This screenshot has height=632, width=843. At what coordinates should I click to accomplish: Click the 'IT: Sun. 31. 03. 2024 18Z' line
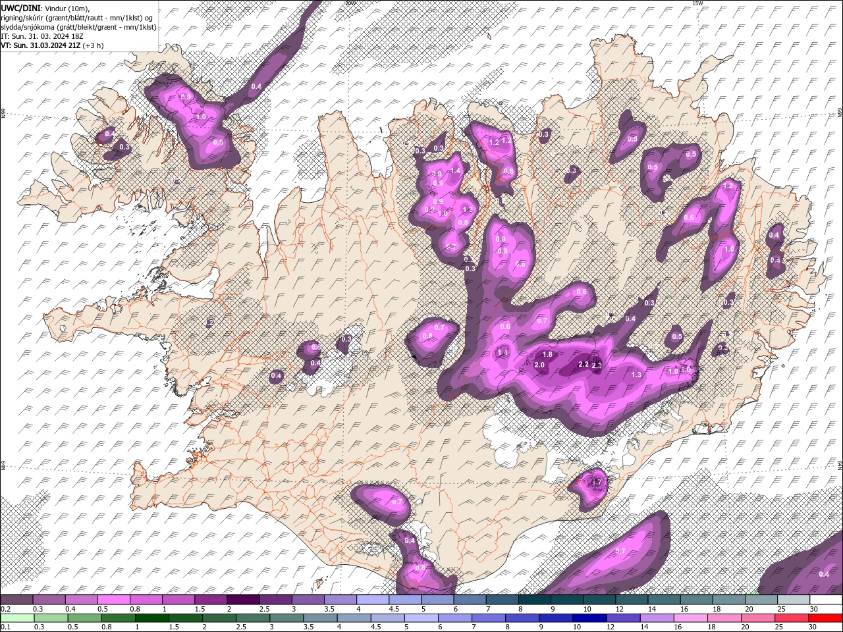[41, 36]
